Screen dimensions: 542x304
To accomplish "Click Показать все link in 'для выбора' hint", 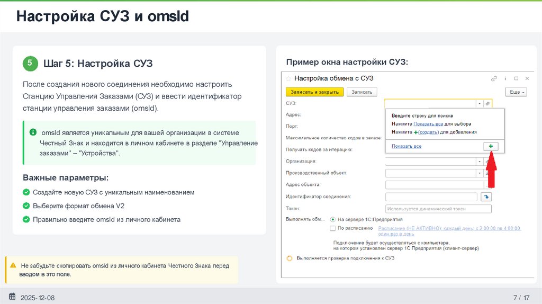I will (428, 124).
